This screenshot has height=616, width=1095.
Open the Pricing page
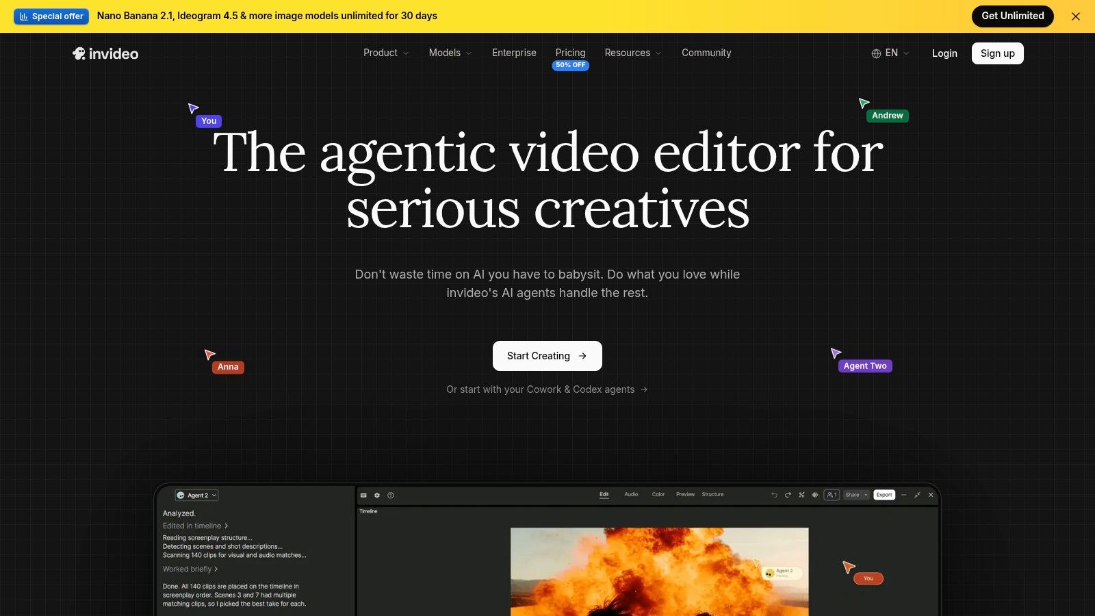click(570, 53)
